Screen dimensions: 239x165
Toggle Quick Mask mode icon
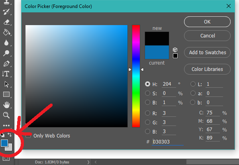[x=6, y=159]
